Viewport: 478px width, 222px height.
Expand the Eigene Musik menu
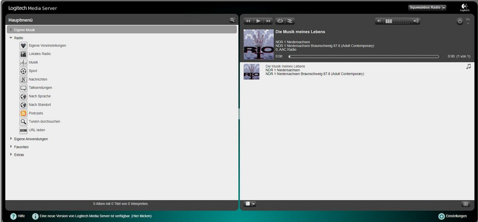pos(11,29)
